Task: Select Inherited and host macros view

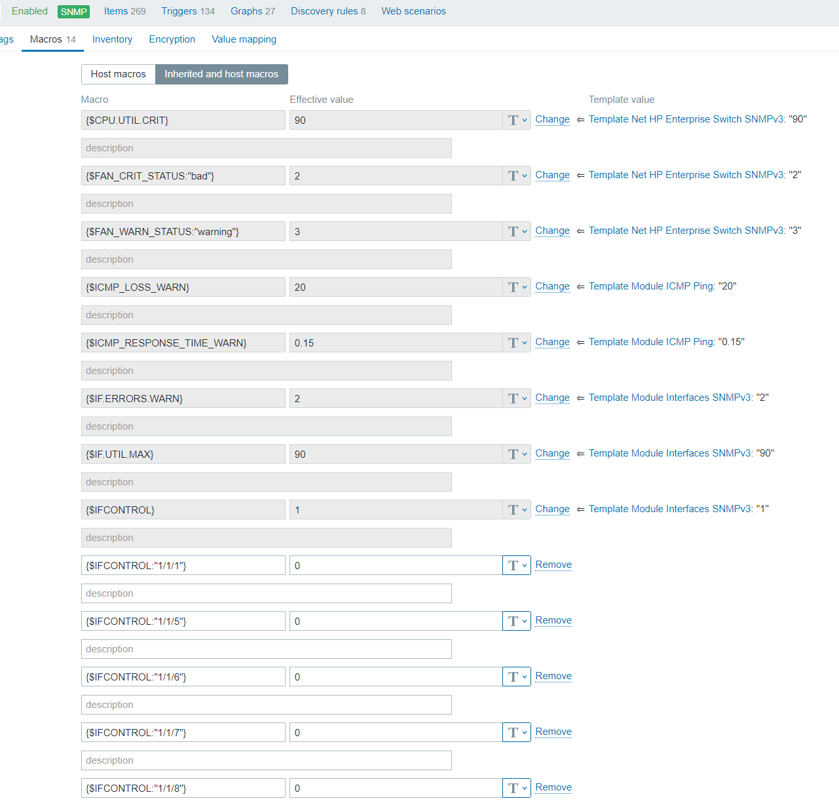Action: (221, 74)
